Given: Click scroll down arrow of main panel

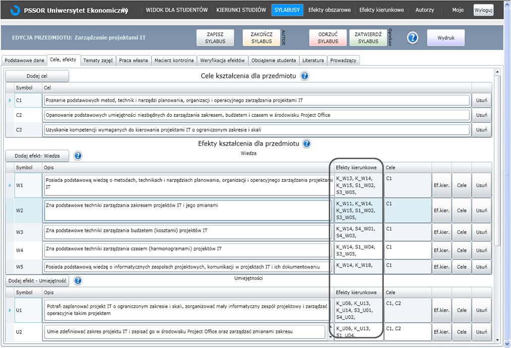Looking at the screenshot, I should [497, 340].
